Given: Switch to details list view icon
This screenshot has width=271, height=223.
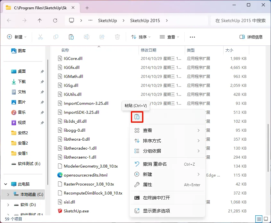Looking at the screenshot, I should tap(259, 219).
